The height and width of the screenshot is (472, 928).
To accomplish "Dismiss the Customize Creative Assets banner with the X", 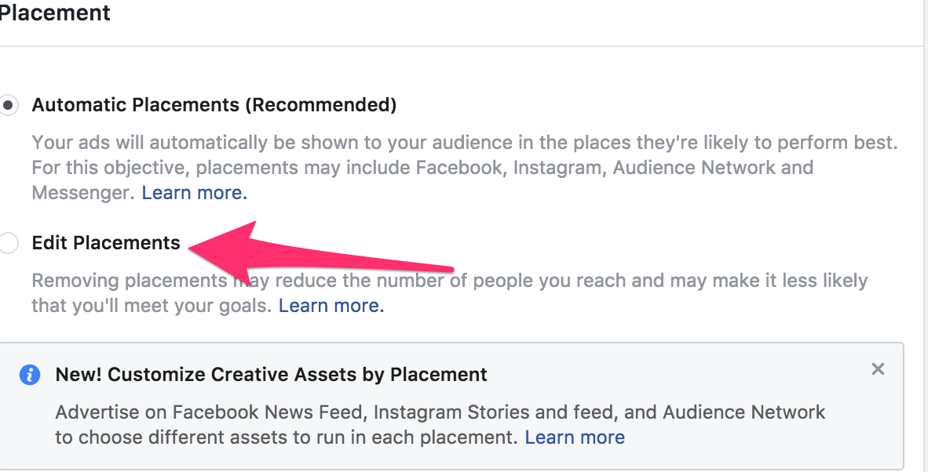I will coord(878,369).
